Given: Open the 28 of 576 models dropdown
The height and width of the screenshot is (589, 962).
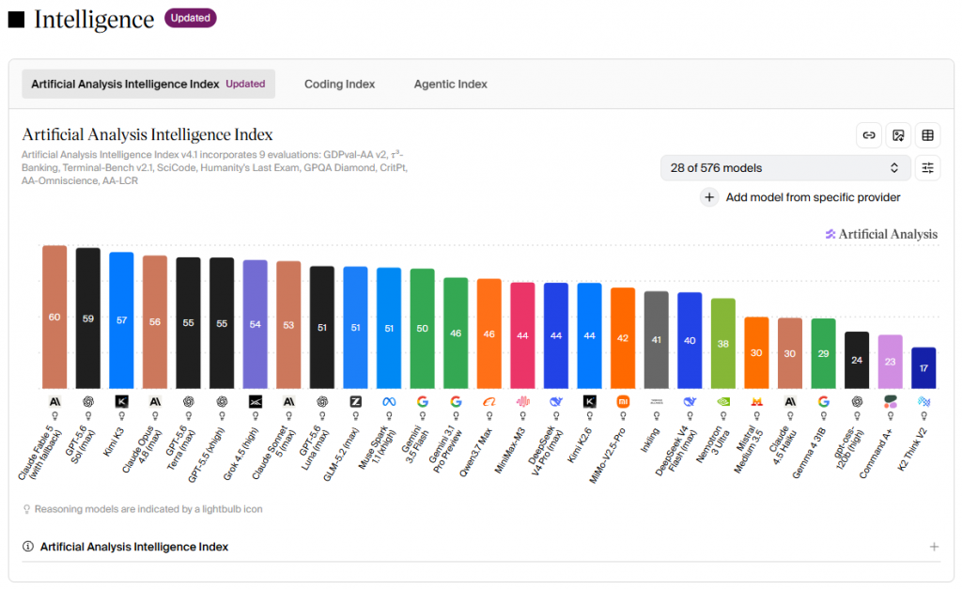Looking at the screenshot, I should click(x=784, y=168).
